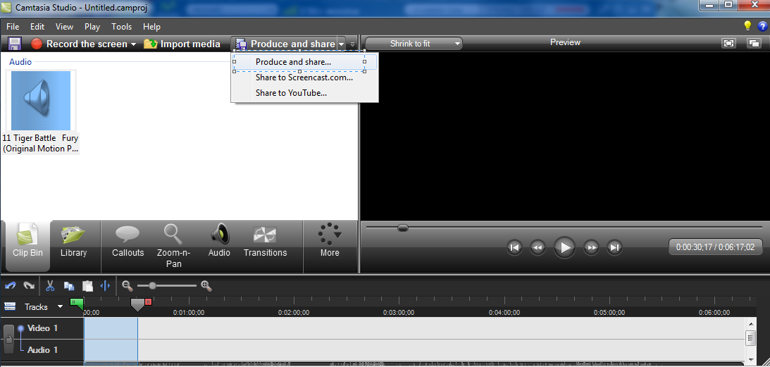Open the Audio tab
The width and height of the screenshot is (770, 367).
(x=219, y=241)
